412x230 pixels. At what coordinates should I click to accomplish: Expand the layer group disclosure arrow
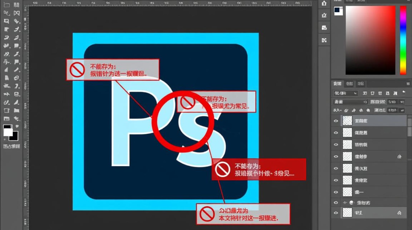pyautogui.click(x=345, y=203)
